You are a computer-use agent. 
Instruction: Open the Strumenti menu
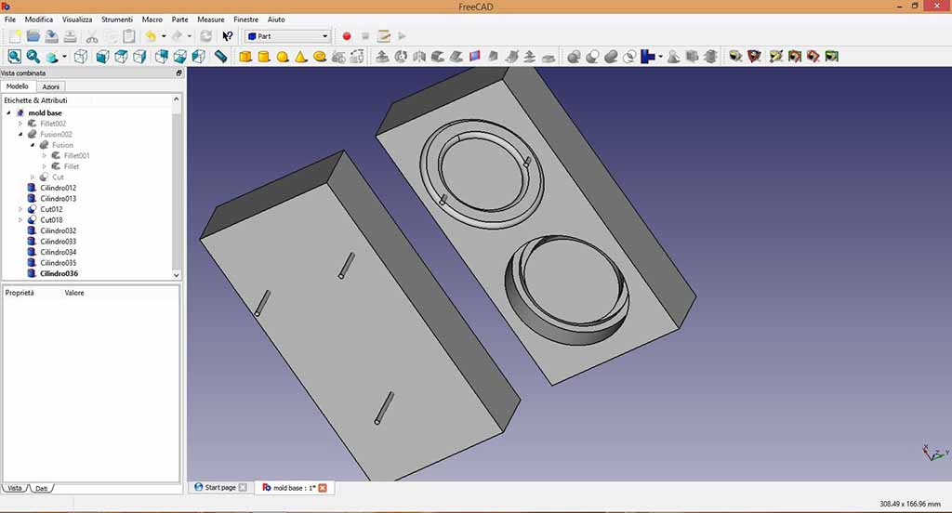pos(117,20)
